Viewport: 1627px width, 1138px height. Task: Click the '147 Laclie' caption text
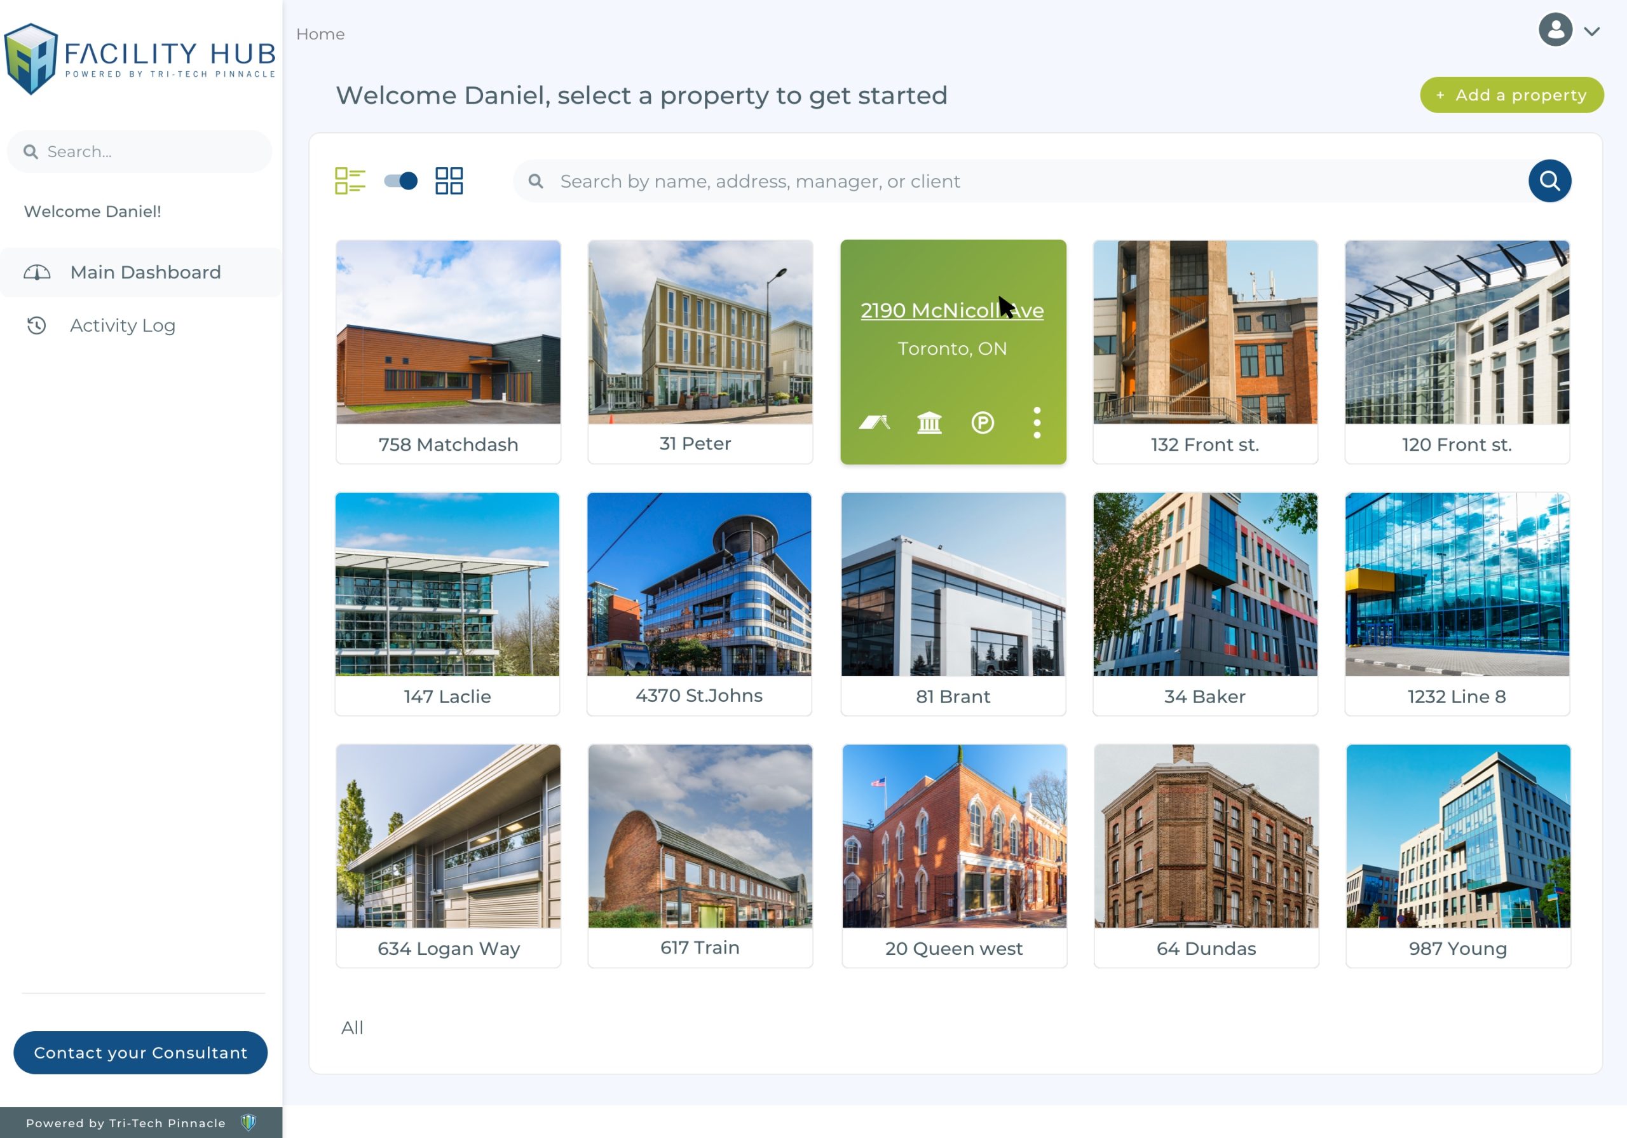447,696
